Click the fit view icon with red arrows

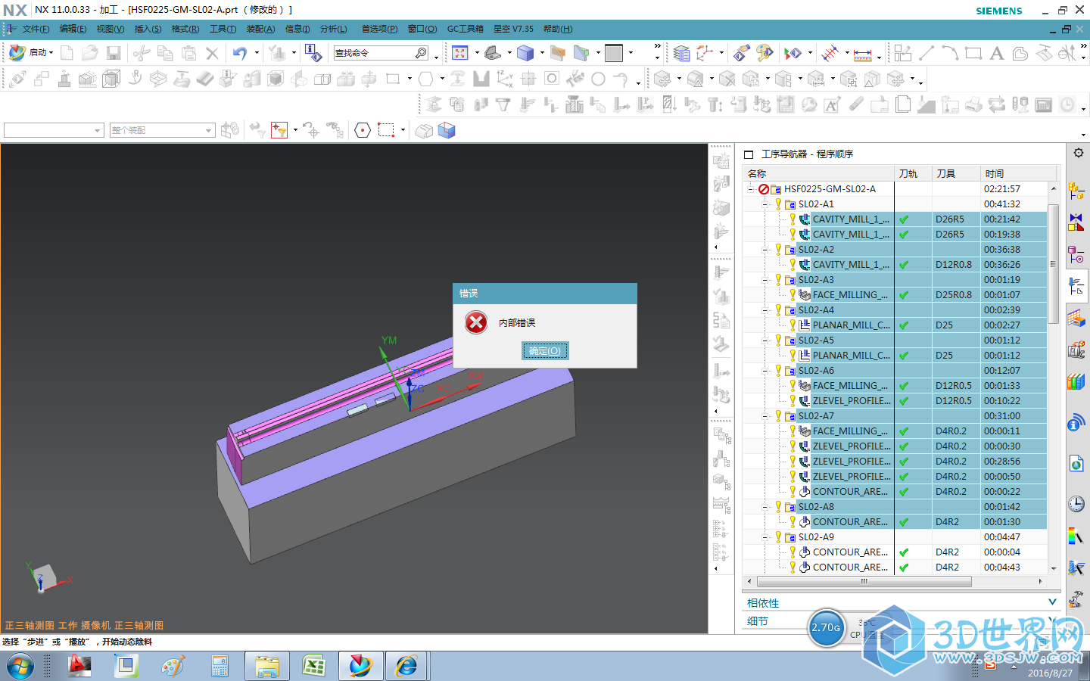click(459, 53)
